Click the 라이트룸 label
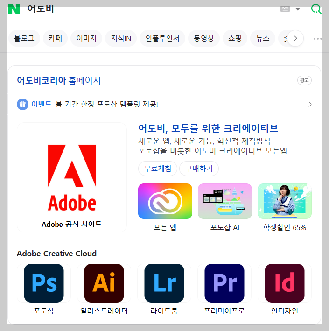The image size is (329, 331). coord(164,311)
